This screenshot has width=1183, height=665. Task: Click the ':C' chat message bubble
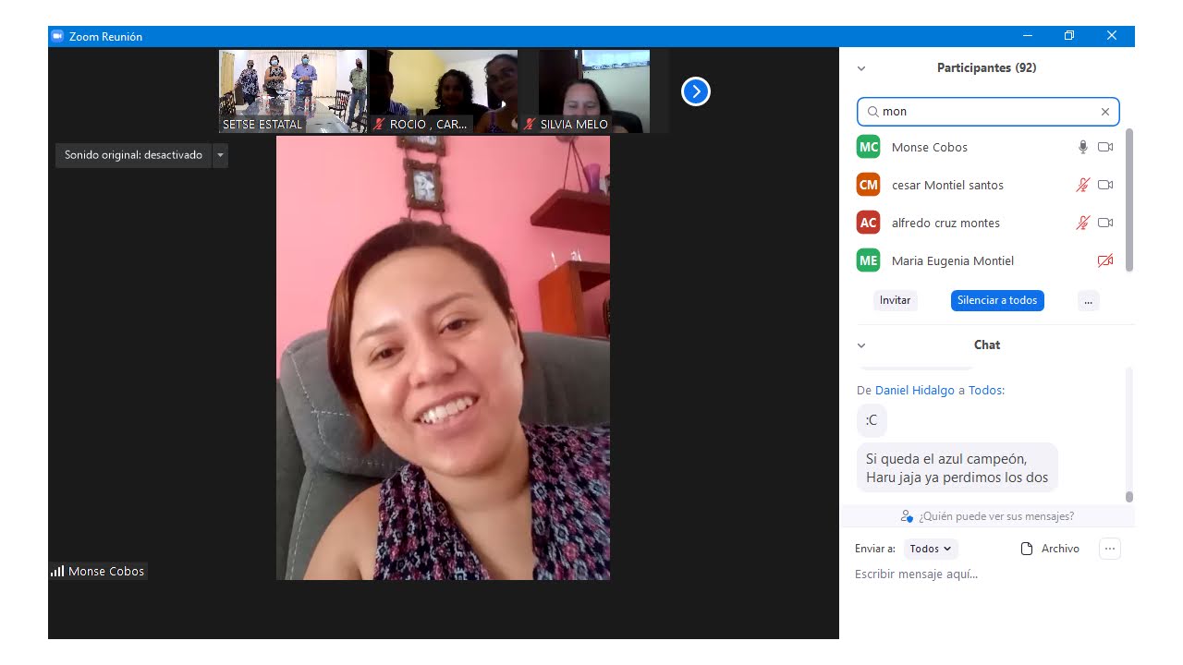pos(872,420)
